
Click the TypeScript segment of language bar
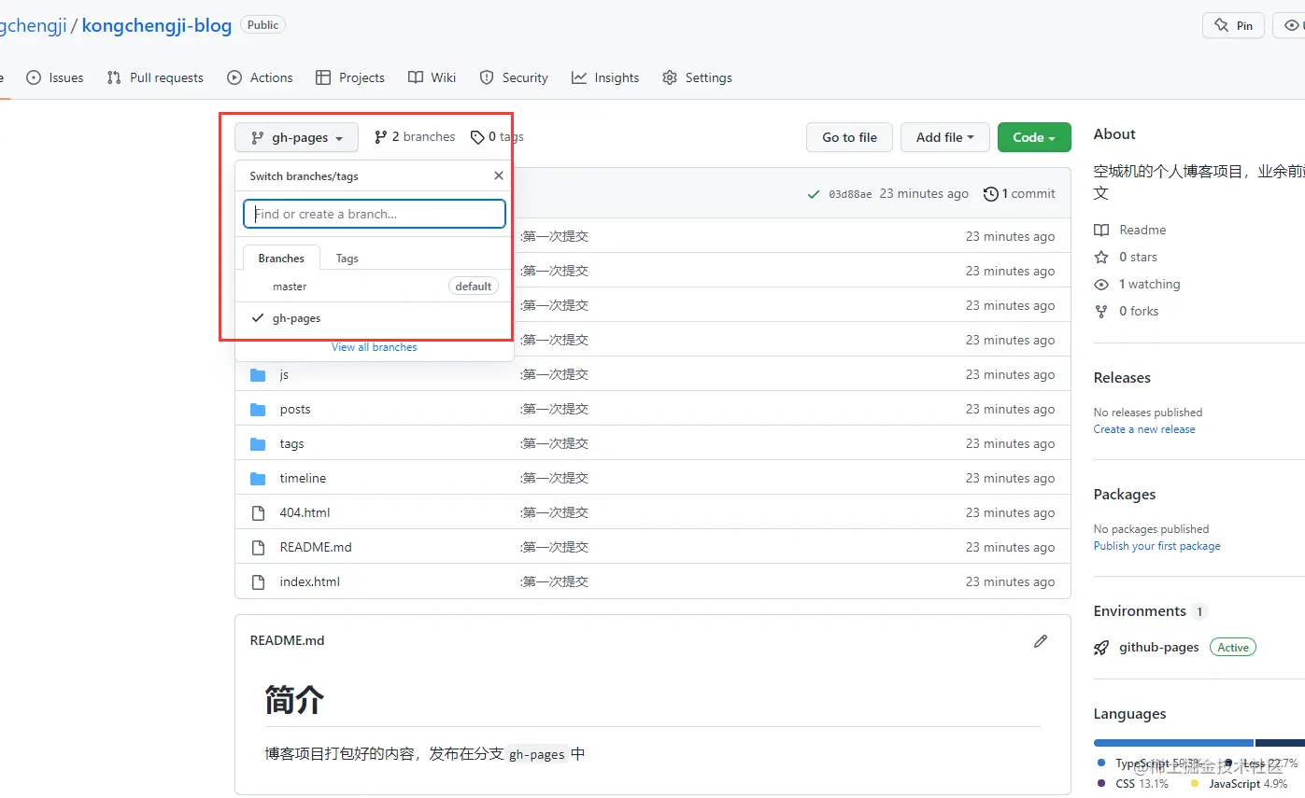pos(1173,744)
